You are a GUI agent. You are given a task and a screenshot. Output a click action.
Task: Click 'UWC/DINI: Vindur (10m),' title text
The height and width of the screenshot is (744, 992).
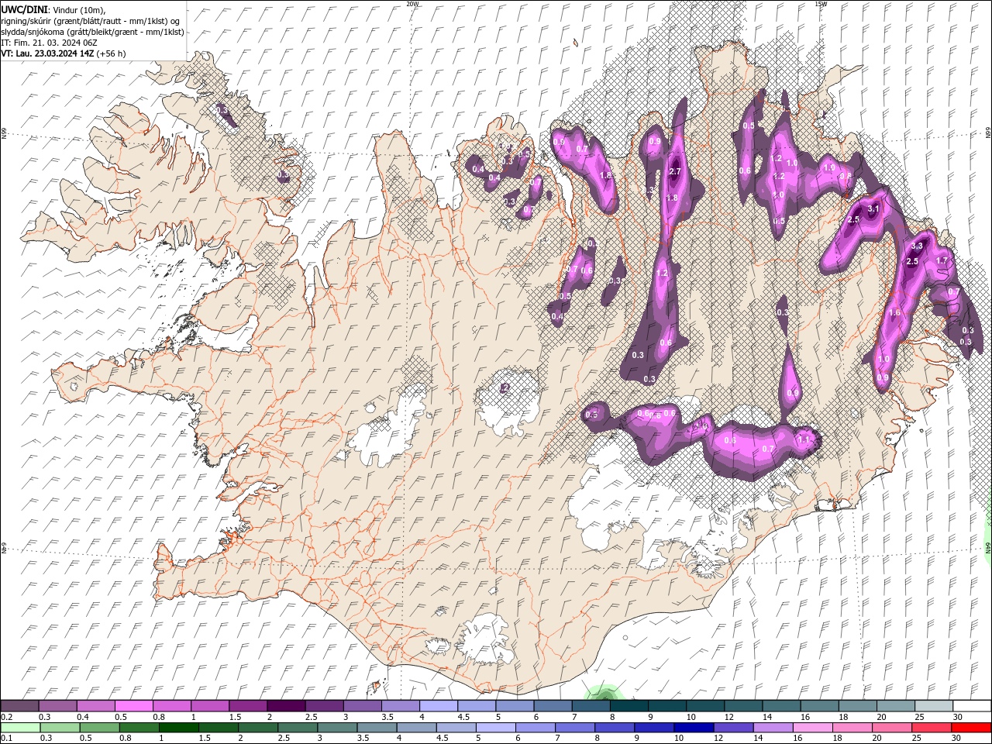coord(53,9)
